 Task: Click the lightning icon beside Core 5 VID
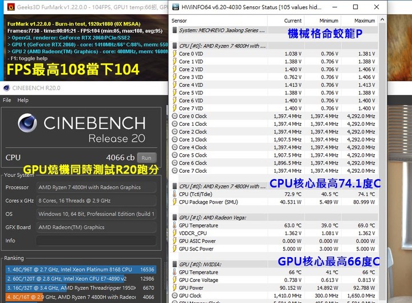coord(175,93)
